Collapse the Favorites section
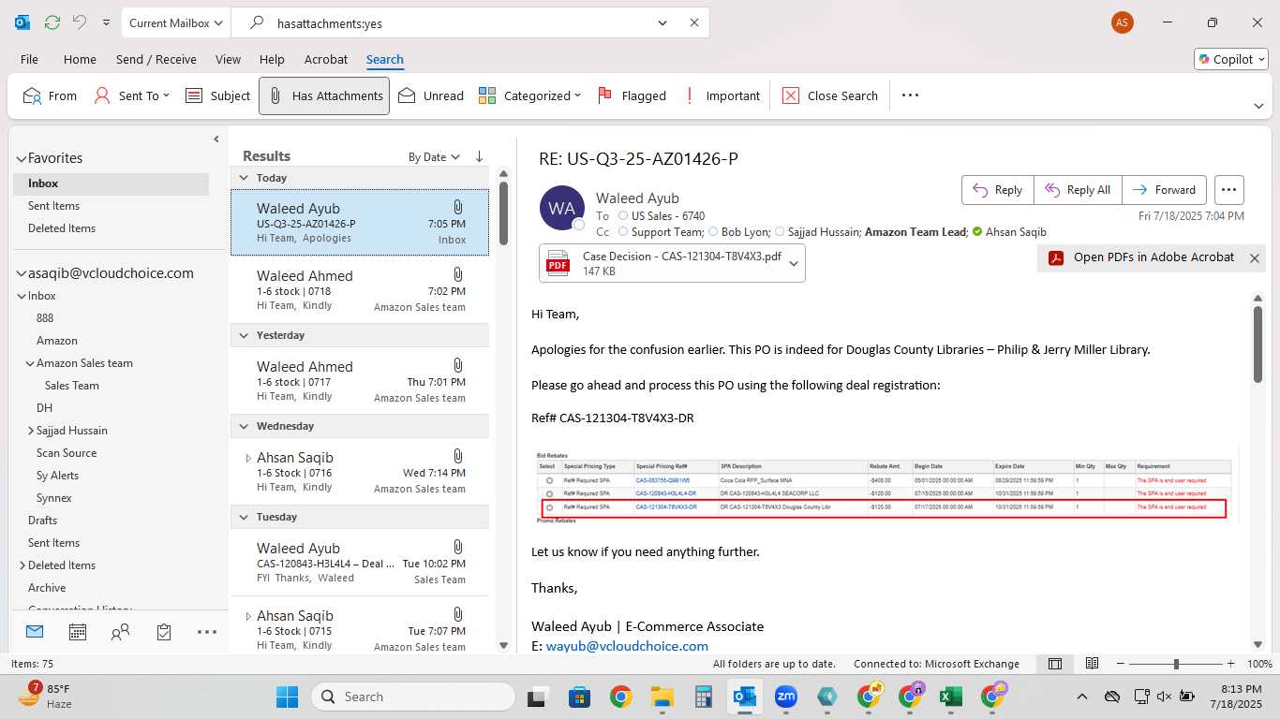Screen dimensions: 1280x719 click(x=21, y=158)
